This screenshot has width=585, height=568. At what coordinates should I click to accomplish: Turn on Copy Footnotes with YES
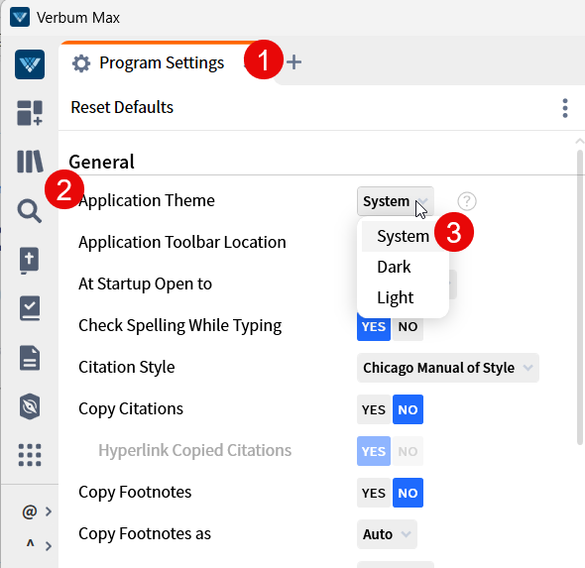(374, 493)
